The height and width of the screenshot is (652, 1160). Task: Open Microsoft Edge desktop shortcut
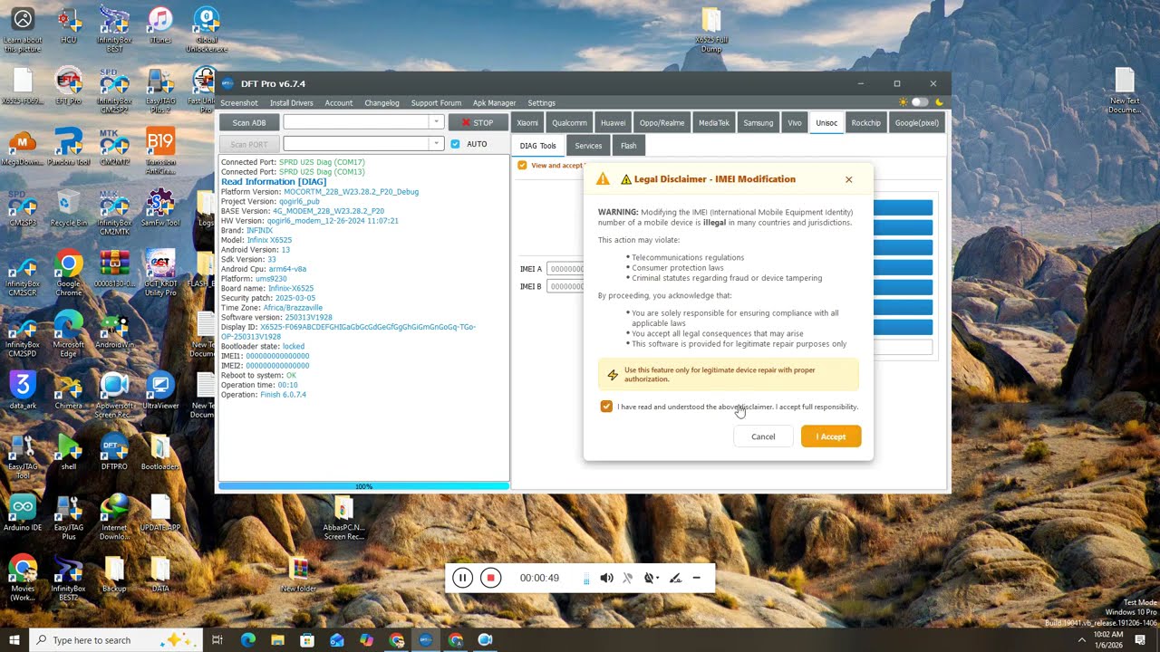(x=68, y=333)
